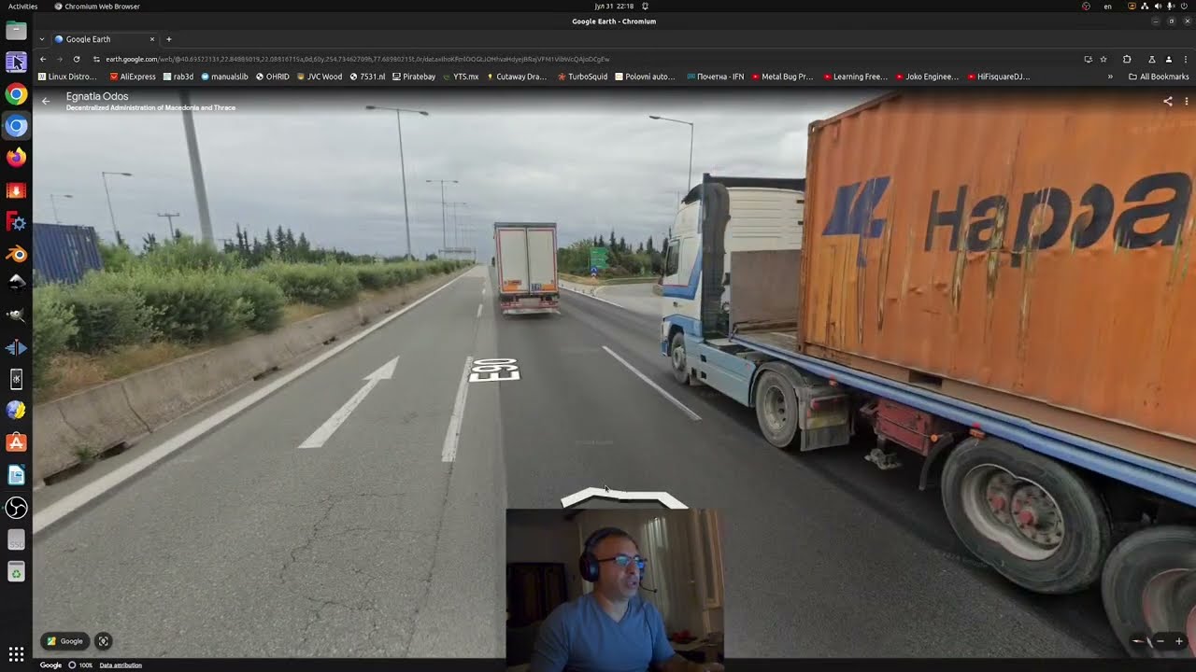This screenshot has width=1196, height=672.
Task: Open the Chromium three-dot menu
Action: click(x=1186, y=59)
